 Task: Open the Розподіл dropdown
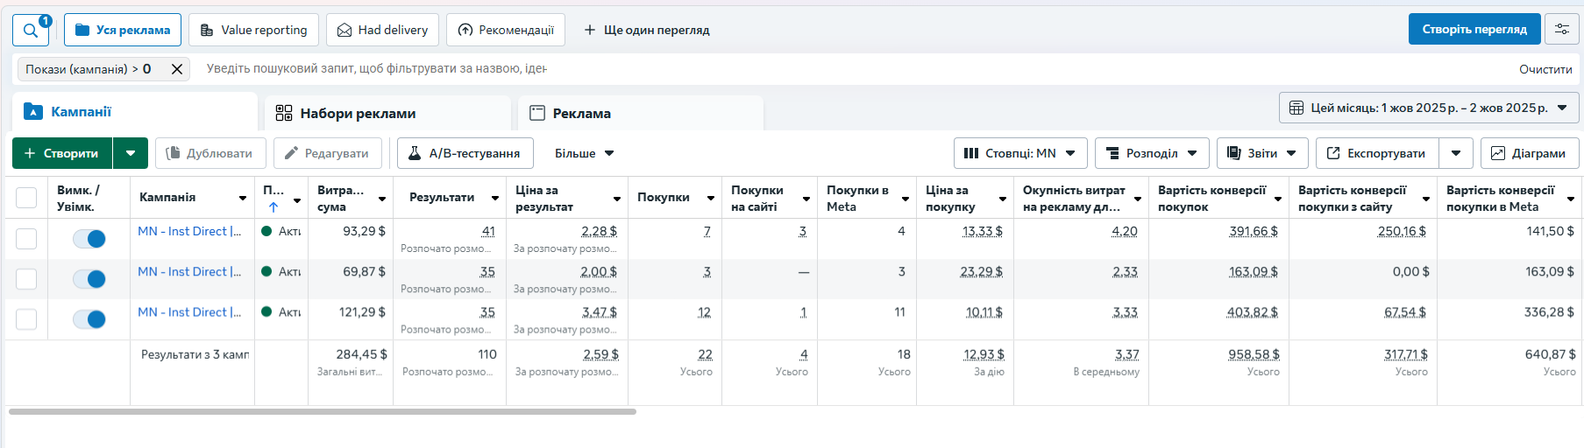(1152, 153)
